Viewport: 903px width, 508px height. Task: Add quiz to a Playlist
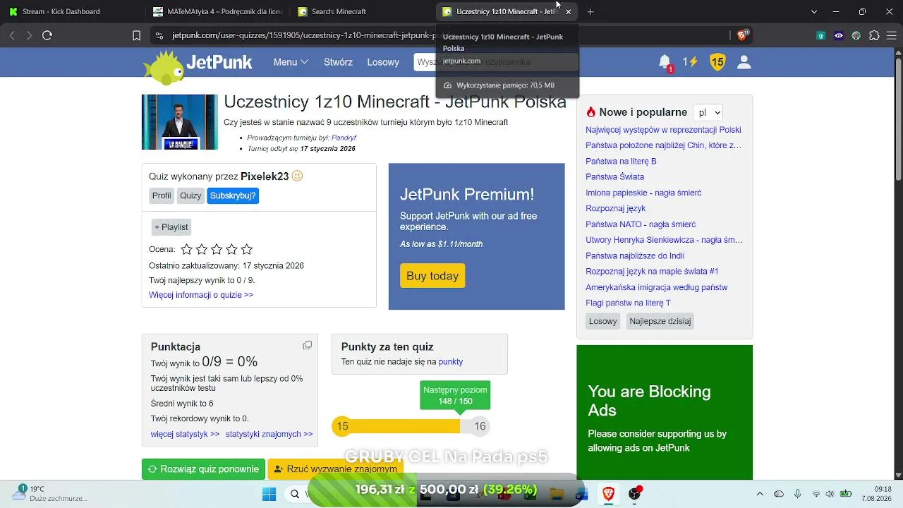pos(171,226)
